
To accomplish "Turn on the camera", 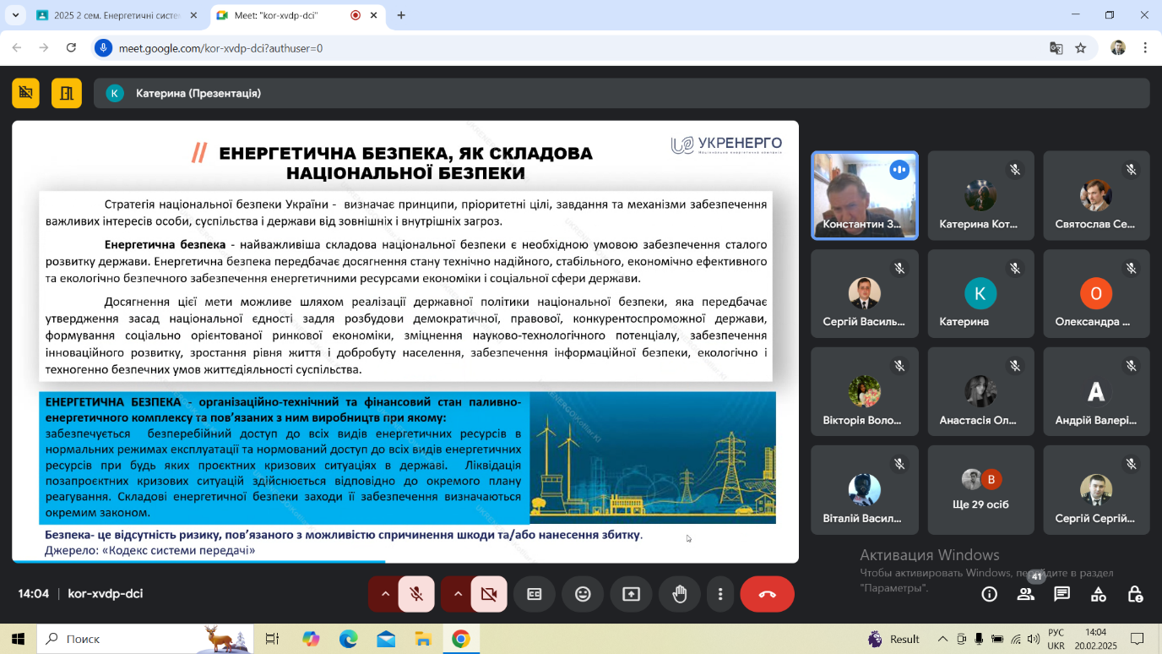I will pyautogui.click(x=489, y=594).
